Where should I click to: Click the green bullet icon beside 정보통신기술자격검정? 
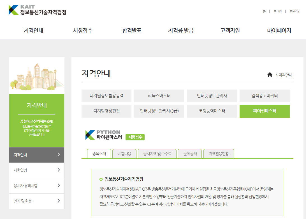(101, 179)
